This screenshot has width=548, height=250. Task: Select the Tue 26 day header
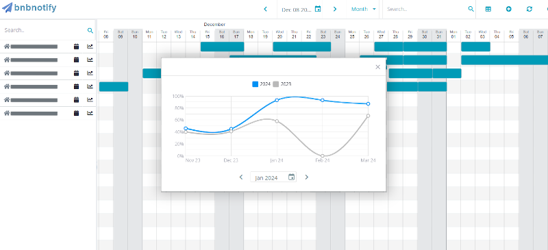tap(366, 34)
